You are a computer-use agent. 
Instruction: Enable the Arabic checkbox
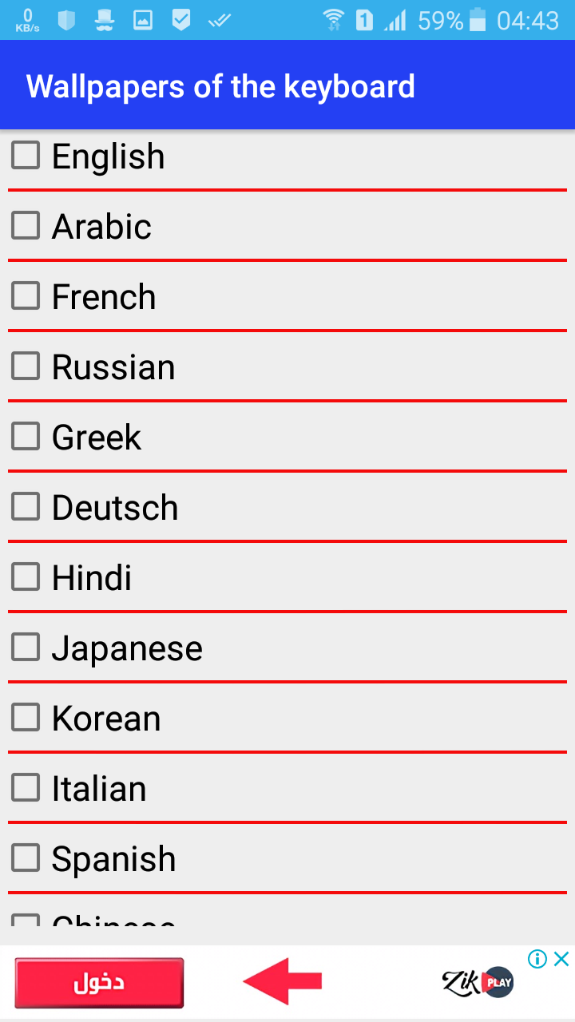26,225
